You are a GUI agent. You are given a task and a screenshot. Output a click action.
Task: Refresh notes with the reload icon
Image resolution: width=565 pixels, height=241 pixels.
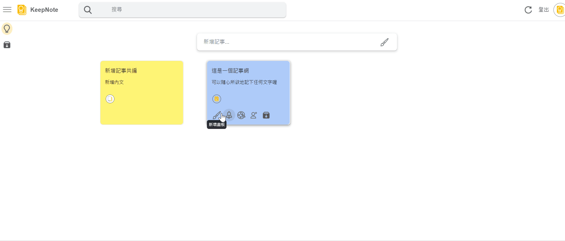click(528, 10)
